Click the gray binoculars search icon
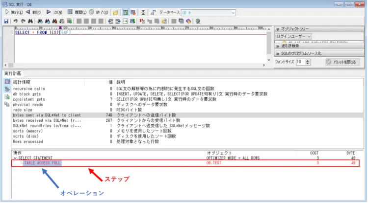 [62, 22]
